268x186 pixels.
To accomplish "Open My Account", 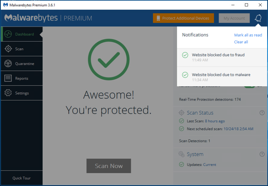I will click(234, 18).
